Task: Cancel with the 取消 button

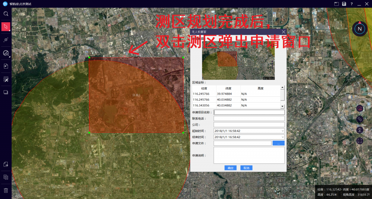Action: pyautogui.click(x=246, y=168)
